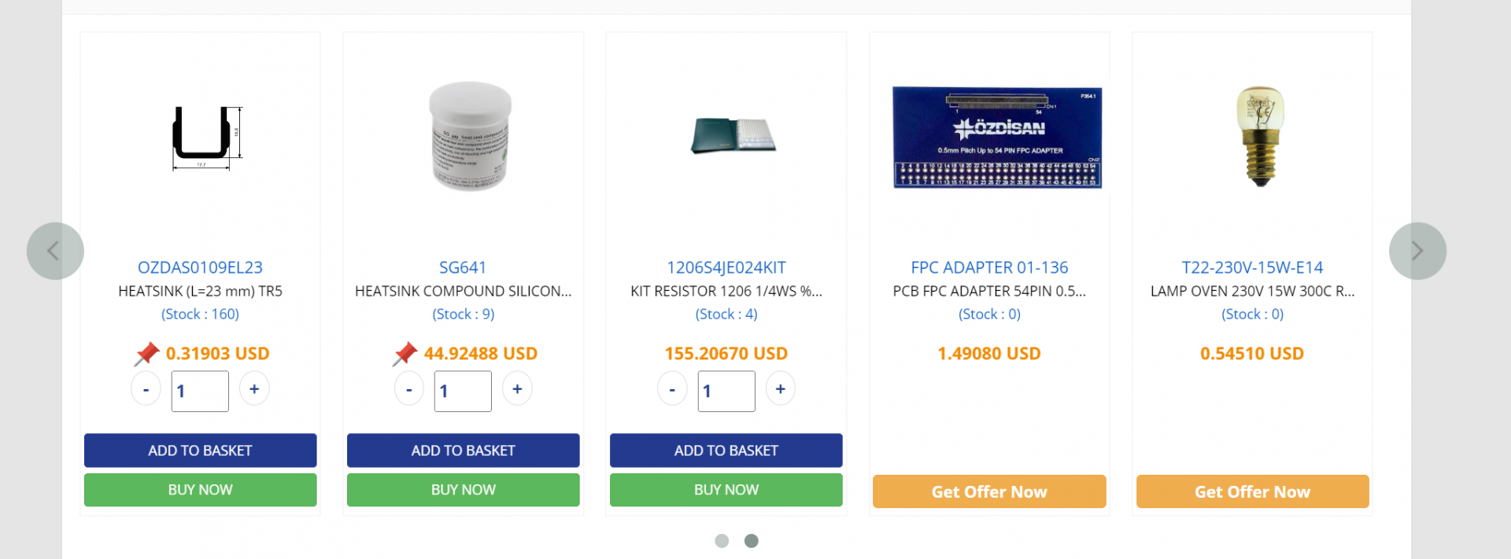Click quantity field for SG641
The width and height of the screenshot is (1511, 559).
(463, 391)
